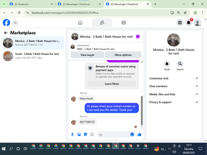Click the back arrow next to Marketplace
Screen dimensions: 207x155
point(6,33)
